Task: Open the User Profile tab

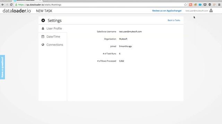Action: tap(53, 28)
